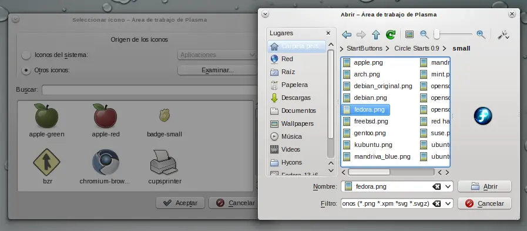
Task: Click the zoom out magnifier icon
Action: [424, 34]
